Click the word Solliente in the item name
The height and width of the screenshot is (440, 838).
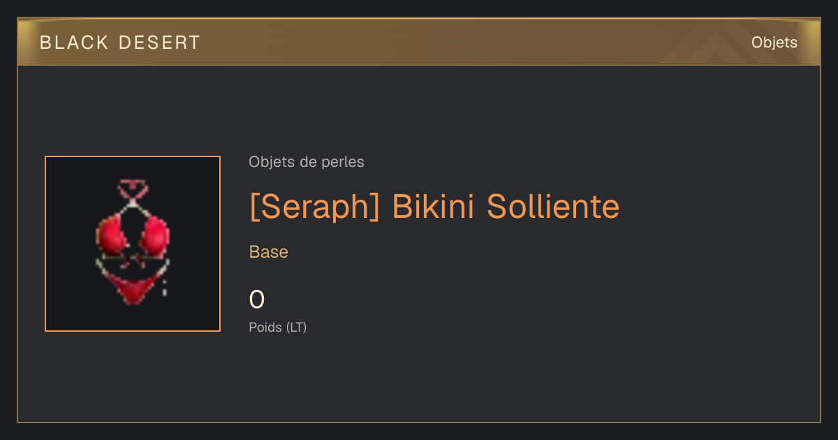(553, 207)
